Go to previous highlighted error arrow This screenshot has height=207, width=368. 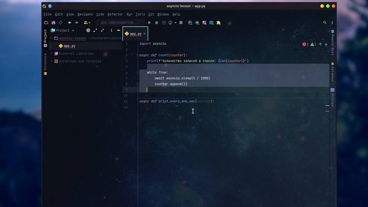[x=320, y=44]
